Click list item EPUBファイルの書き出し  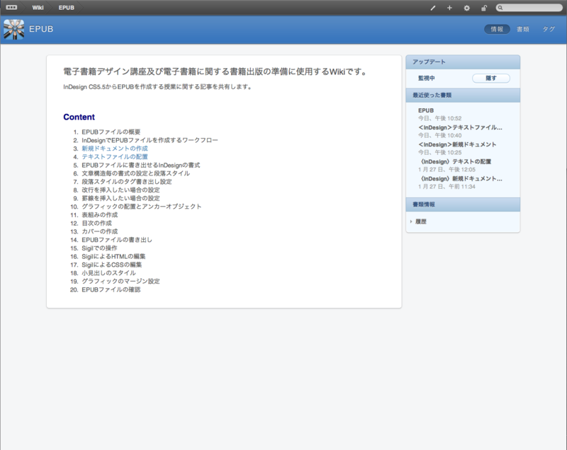pos(117,240)
